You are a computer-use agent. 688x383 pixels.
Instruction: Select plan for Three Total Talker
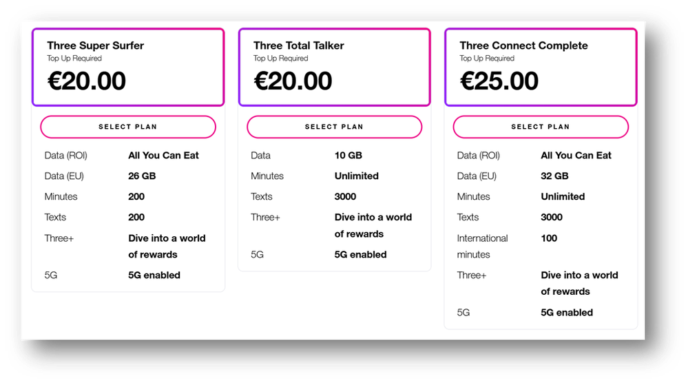pos(334,127)
